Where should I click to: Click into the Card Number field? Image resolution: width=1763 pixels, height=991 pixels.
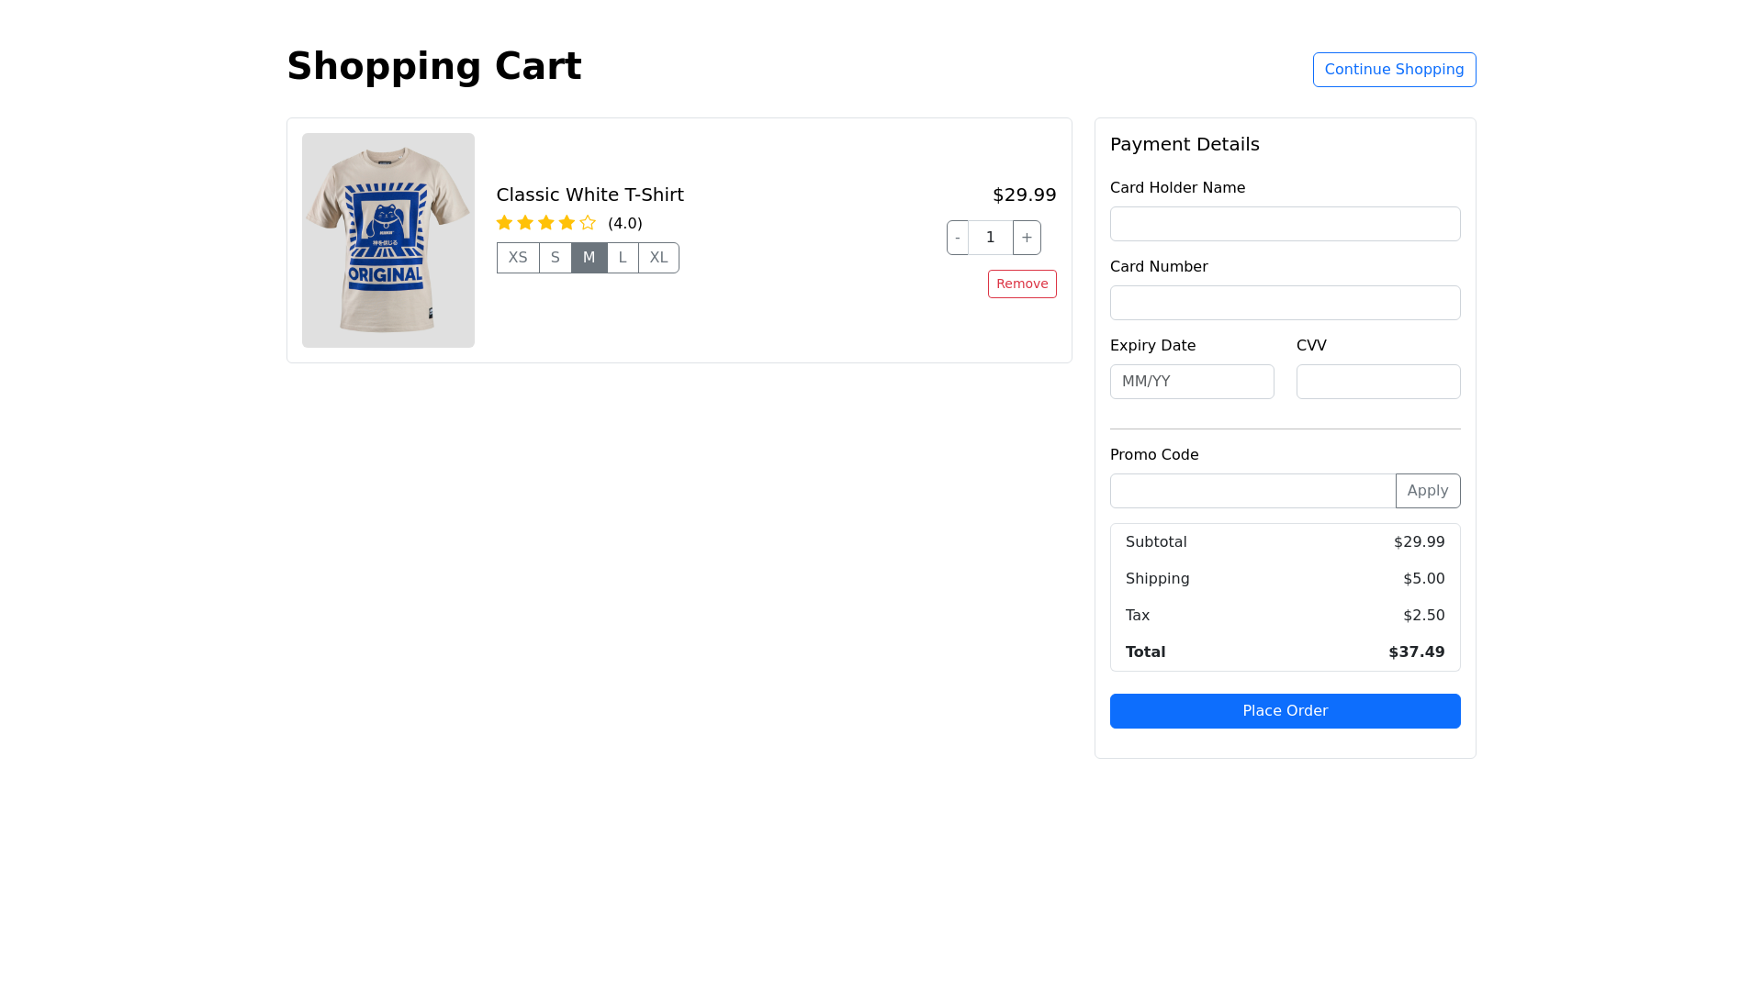pyautogui.click(x=1285, y=303)
